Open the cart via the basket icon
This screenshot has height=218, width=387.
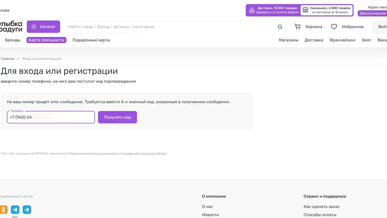point(297,26)
